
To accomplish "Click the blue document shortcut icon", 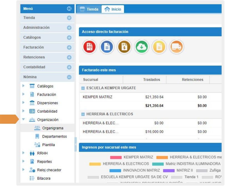I will point(107,47).
